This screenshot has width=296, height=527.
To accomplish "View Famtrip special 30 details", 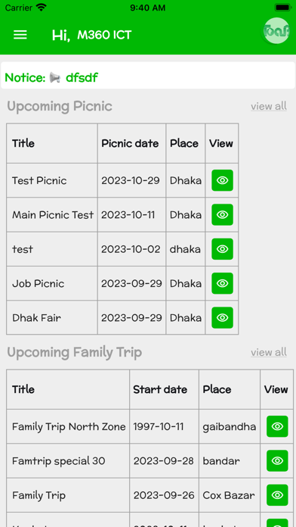I will tap(277, 461).
